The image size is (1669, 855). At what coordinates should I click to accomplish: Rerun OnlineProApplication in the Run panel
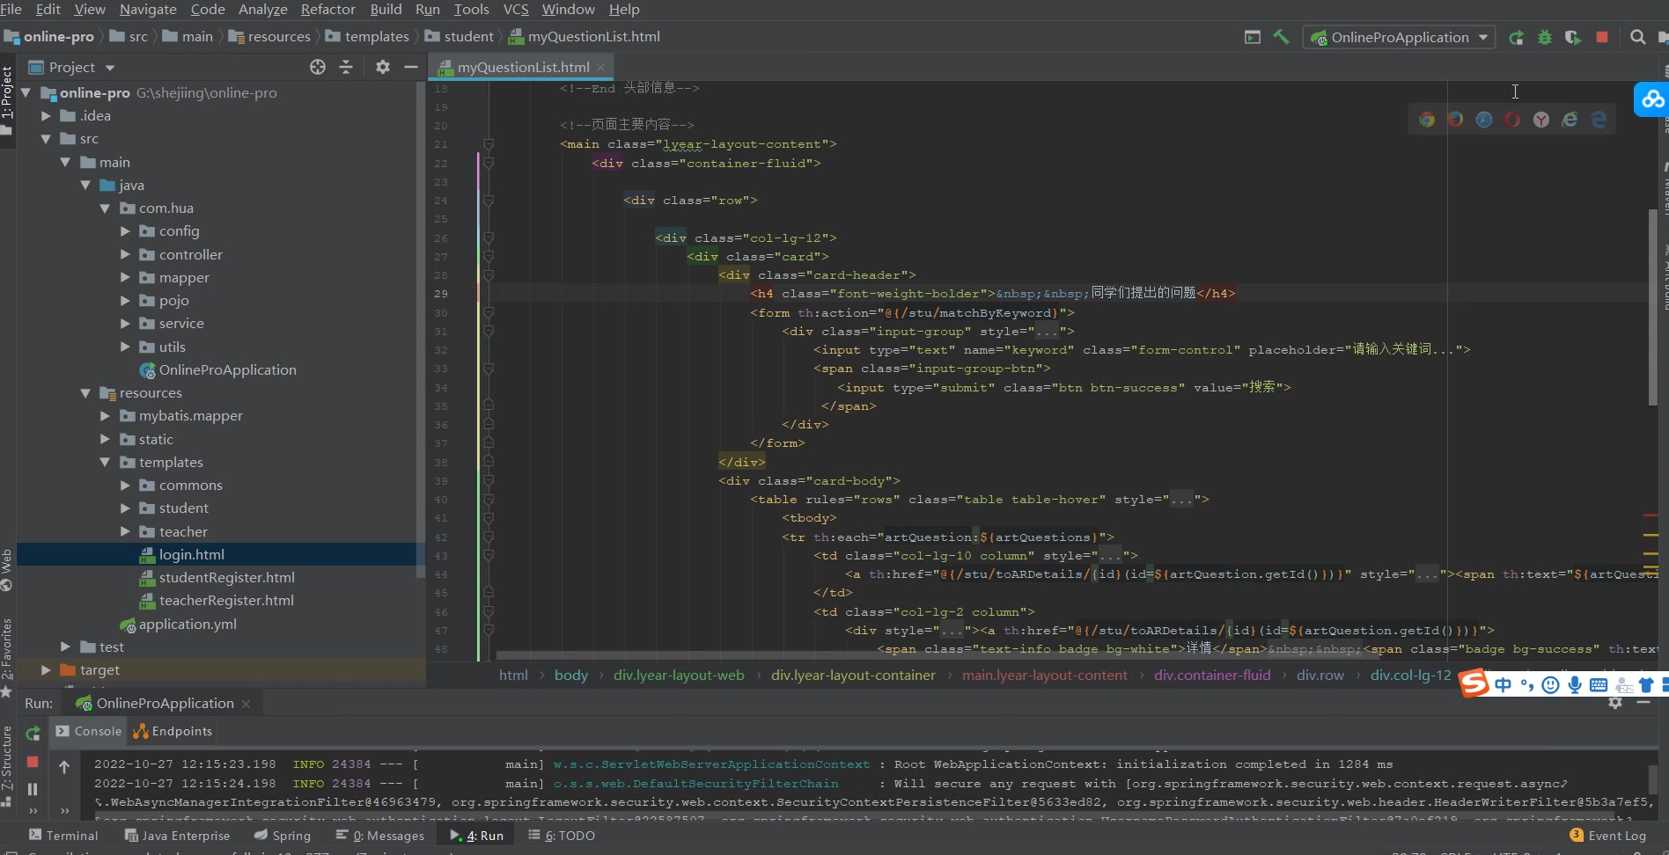(x=33, y=733)
